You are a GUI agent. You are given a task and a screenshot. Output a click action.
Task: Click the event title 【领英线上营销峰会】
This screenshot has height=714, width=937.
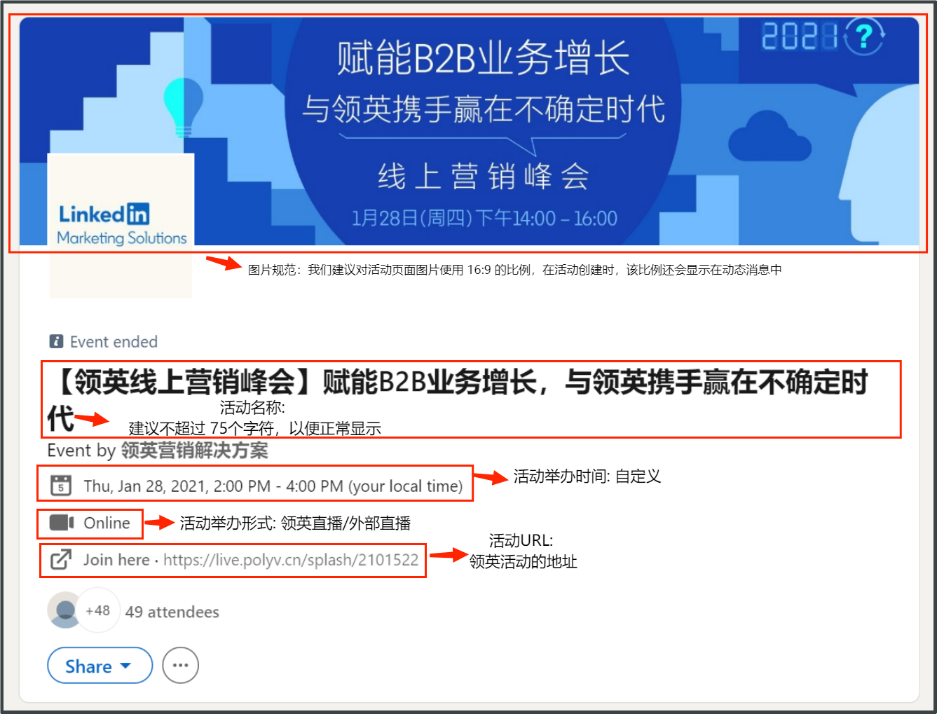pos(458,399)
